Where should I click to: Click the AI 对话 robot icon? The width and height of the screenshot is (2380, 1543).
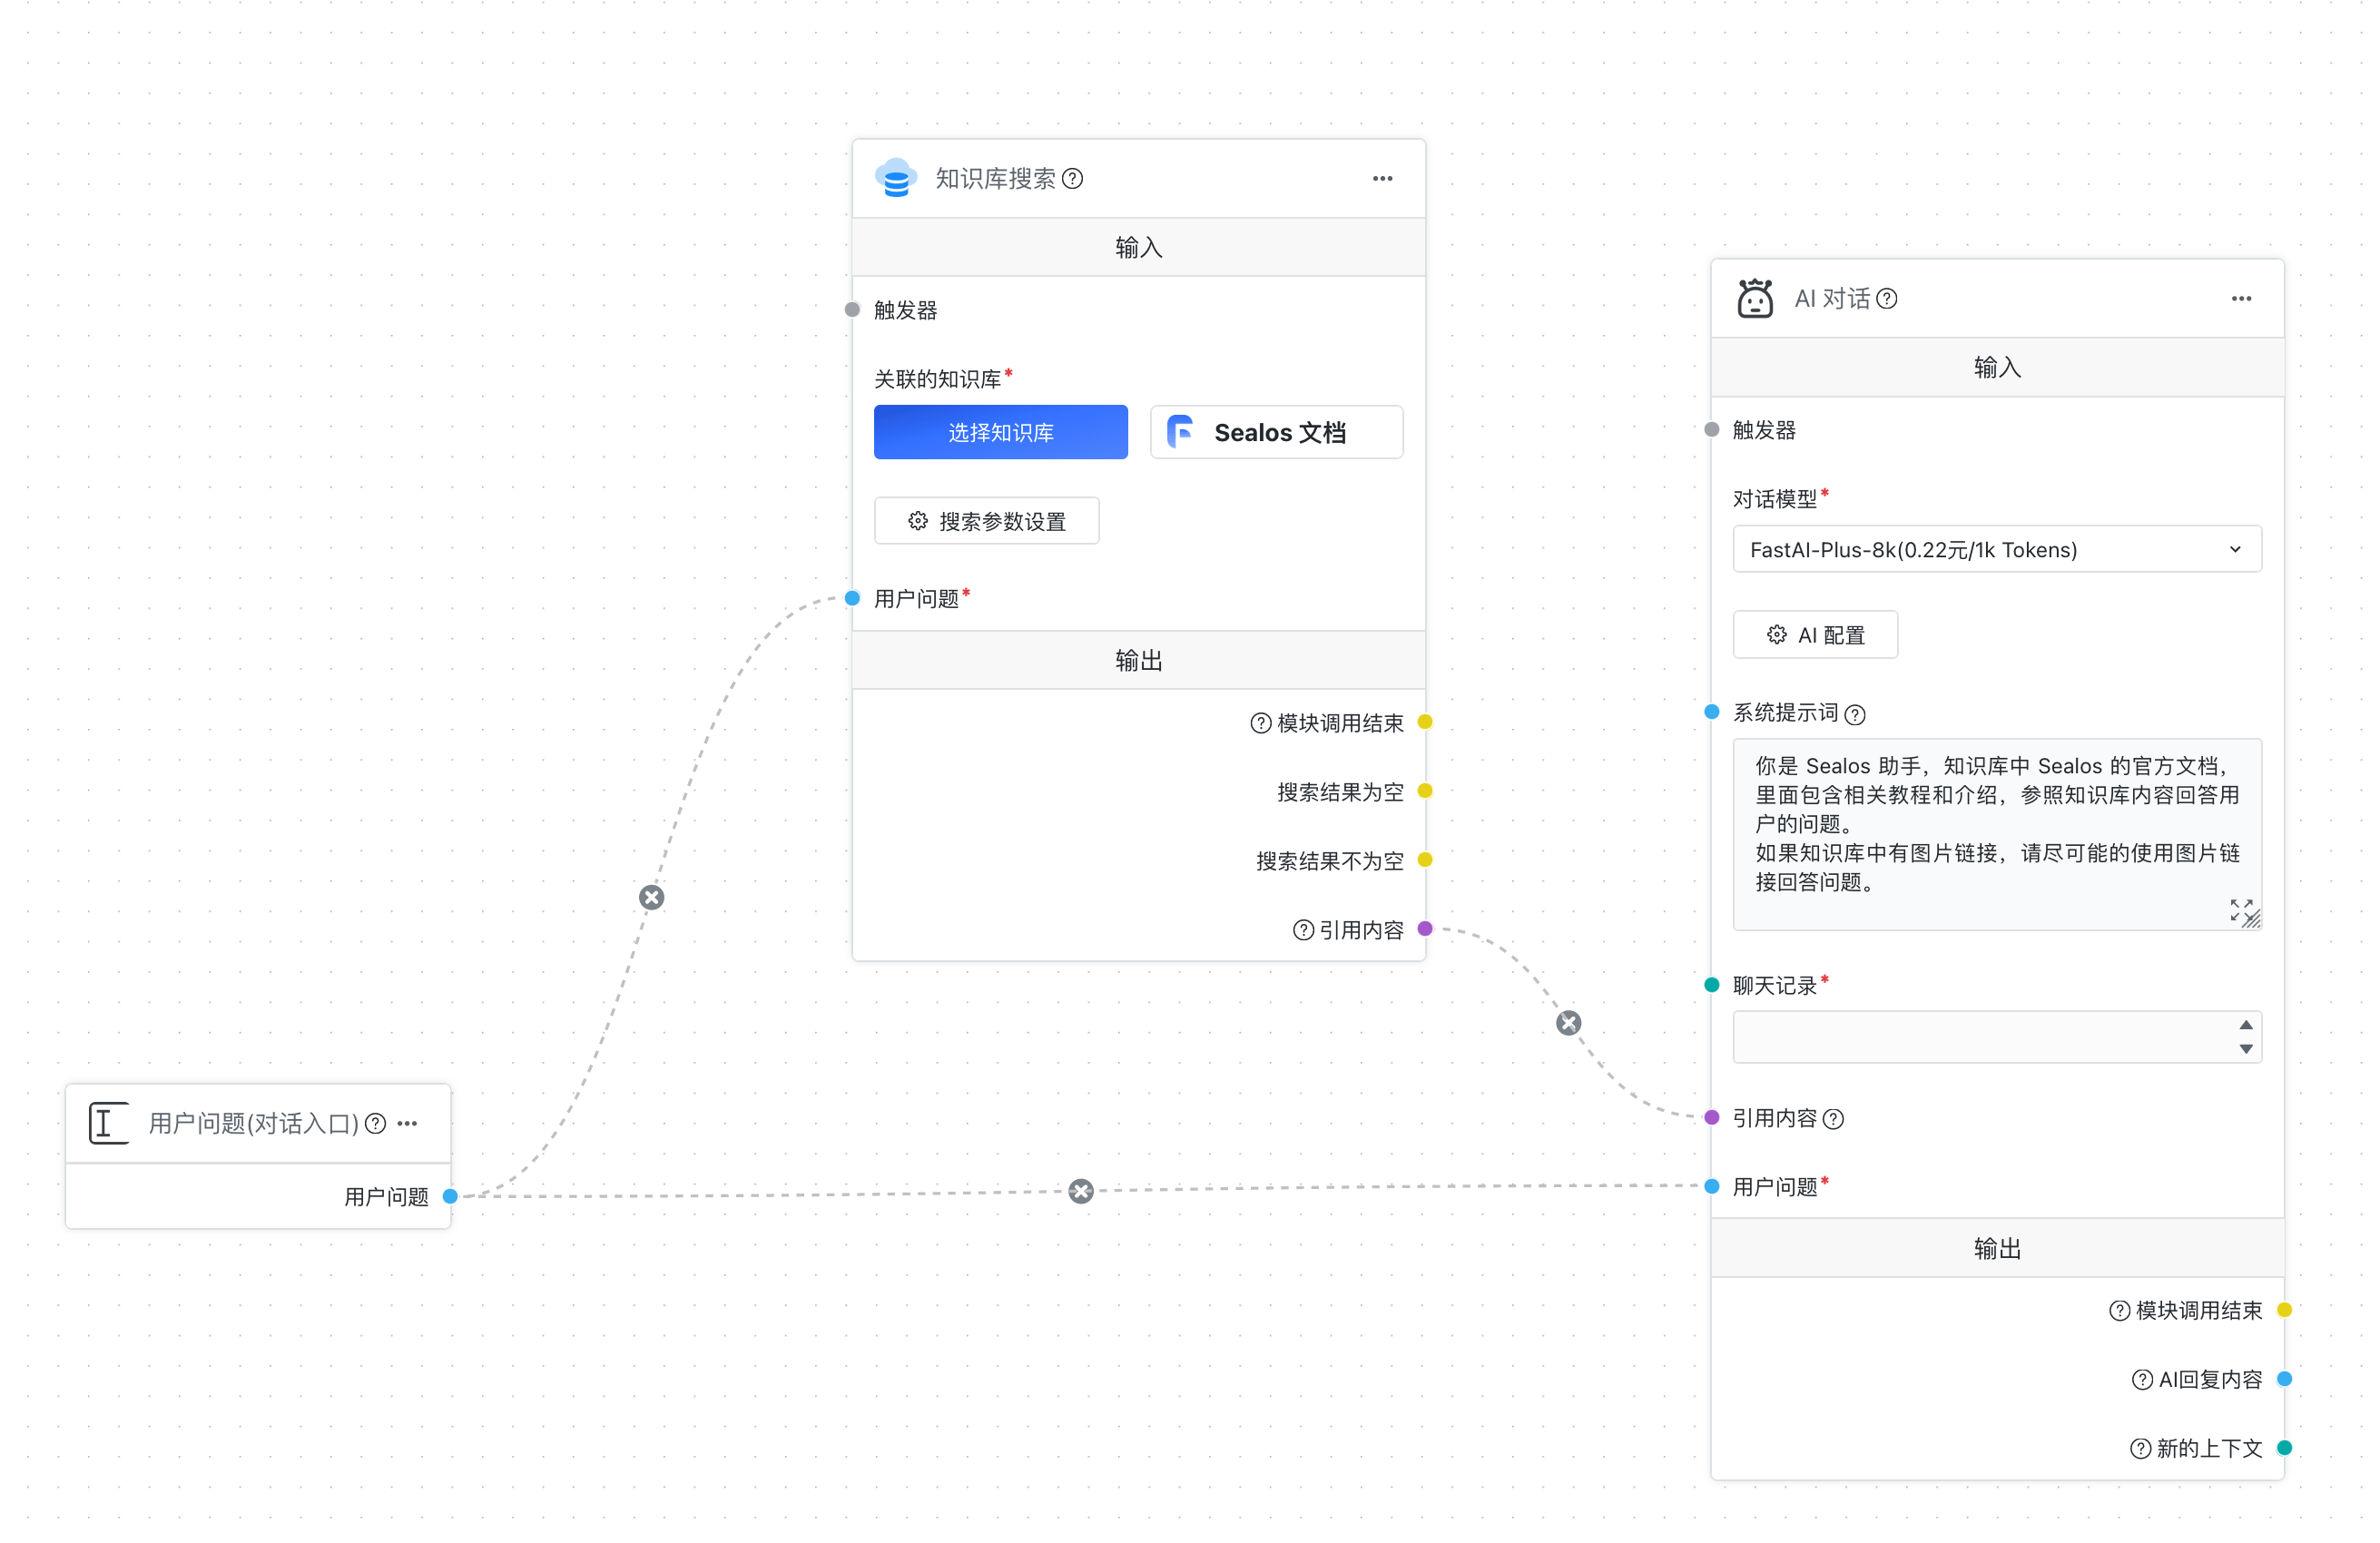click(1755, 298)
